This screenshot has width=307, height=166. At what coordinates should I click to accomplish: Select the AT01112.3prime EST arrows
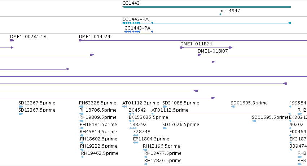124,107
